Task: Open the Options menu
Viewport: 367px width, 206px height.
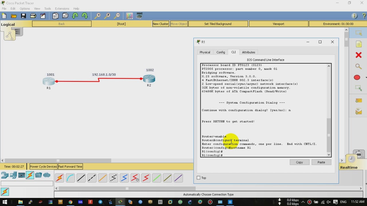Action: tap(25, 9)
